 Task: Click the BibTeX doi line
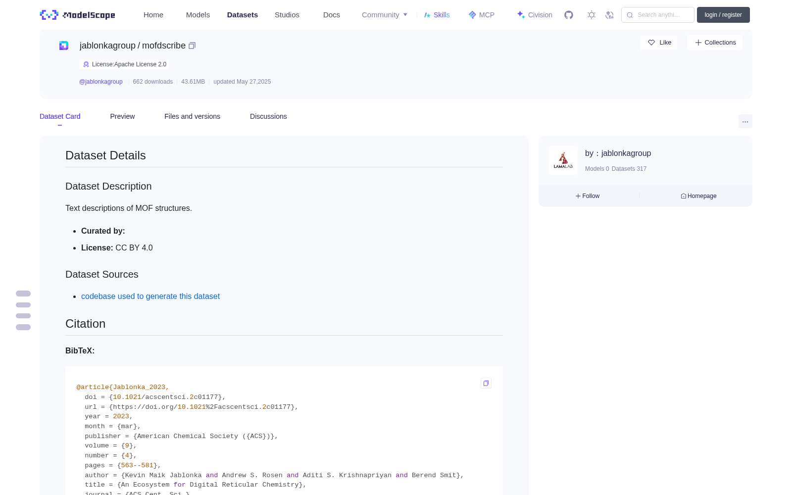pyautogui.click(x=155, y=397)
